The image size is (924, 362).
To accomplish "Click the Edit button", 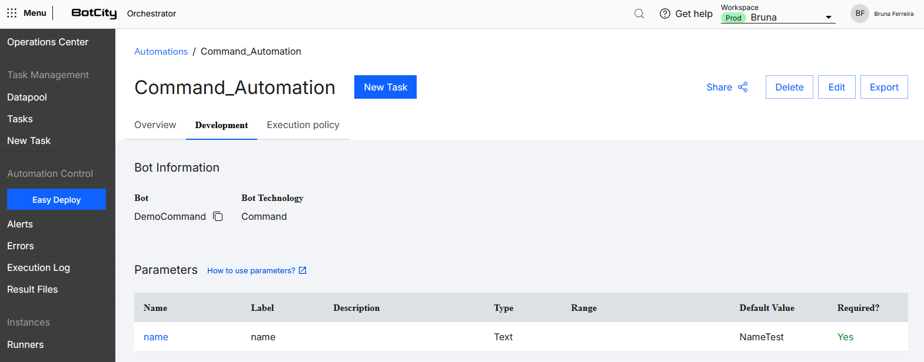I will tap(837, 87).
